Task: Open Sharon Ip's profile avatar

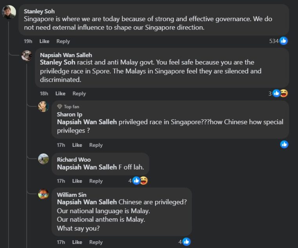Action: pos(44,107)
